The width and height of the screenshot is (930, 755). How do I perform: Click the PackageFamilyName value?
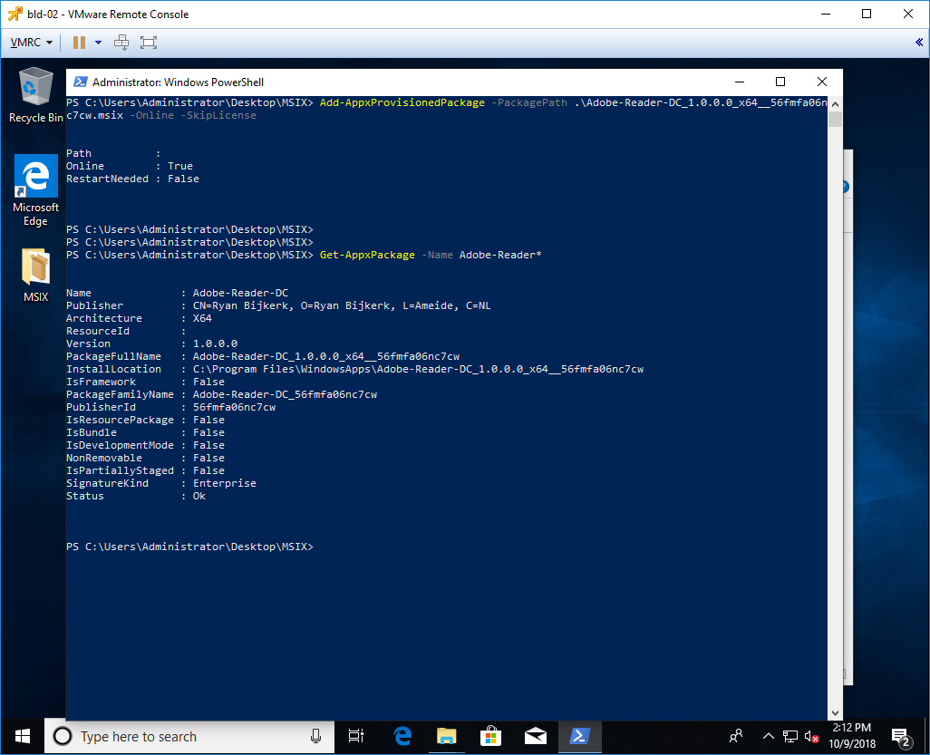(x=286, y=394)
